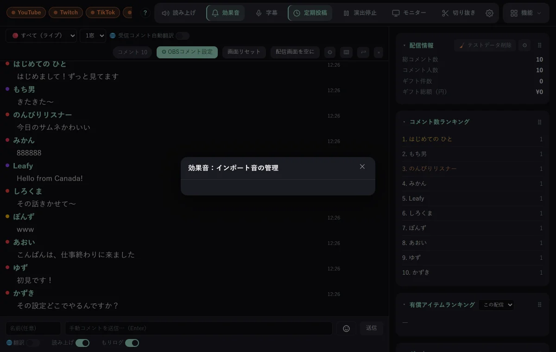This screenshot has height=352, width=556.
Task: Toggle the 翻訳 switch below comment input
Action: coord(33,343)
